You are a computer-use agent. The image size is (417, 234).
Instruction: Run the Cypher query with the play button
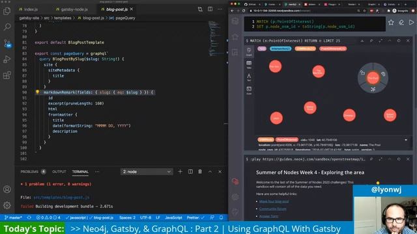(411, 23)
